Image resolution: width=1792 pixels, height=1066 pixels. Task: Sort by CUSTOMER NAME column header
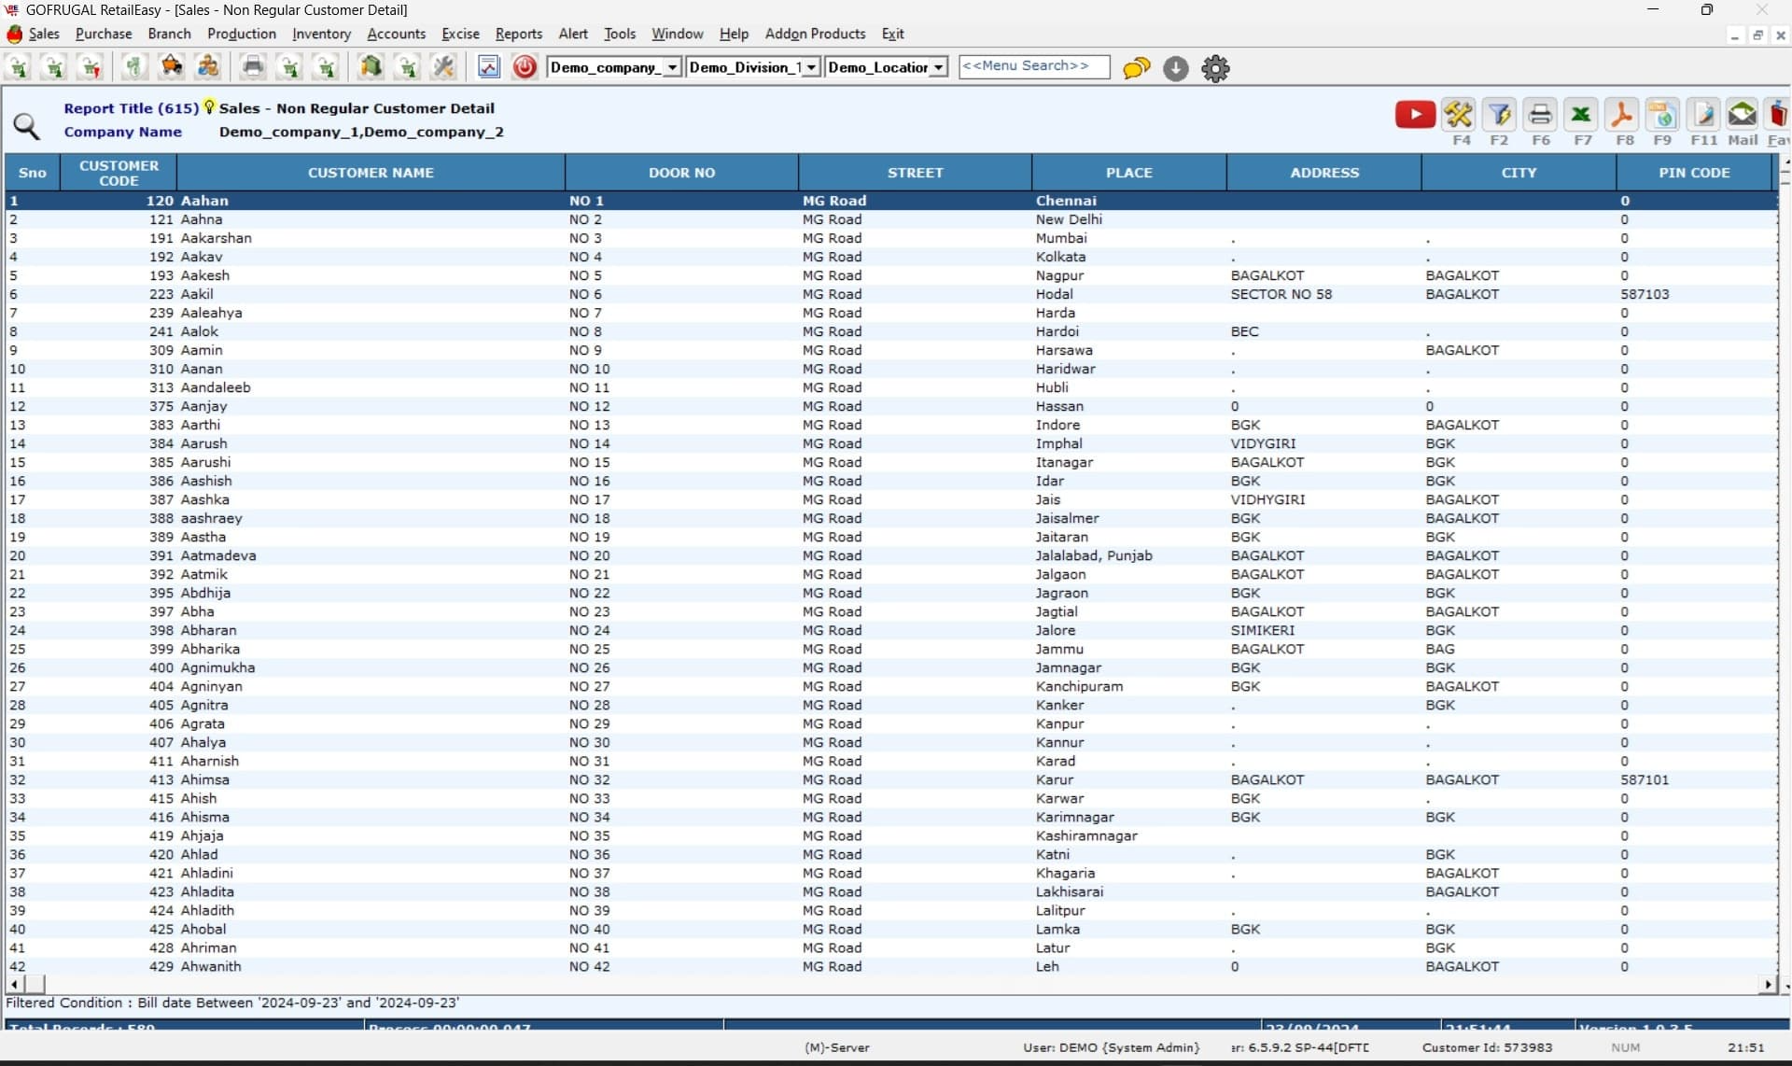coord(371,173)
